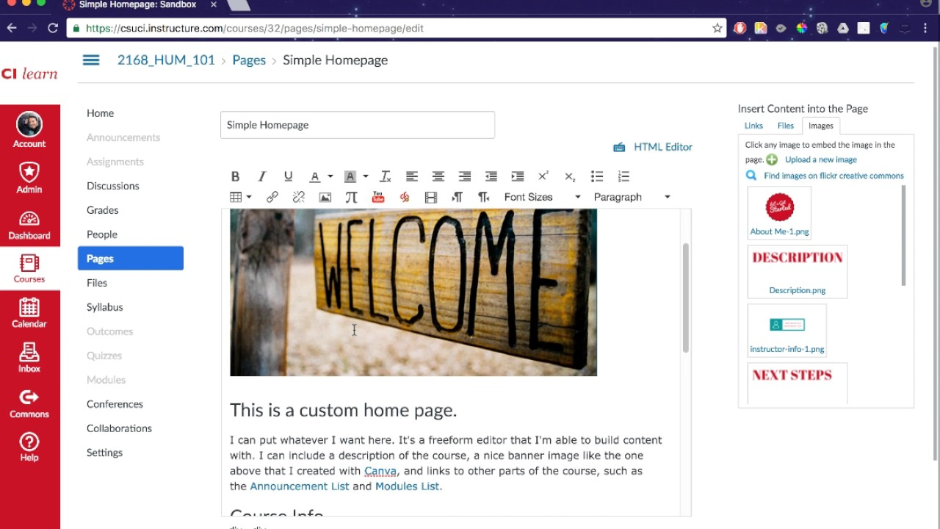Set right-to-left text direction
Image resolution: width=940 pixels, height=529 pixels.
pos(483,197)
